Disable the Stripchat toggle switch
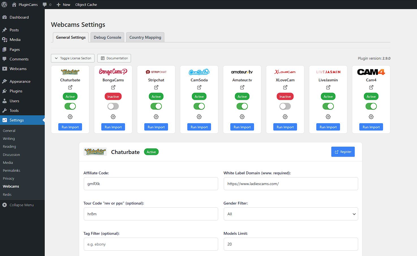The width and height of the screenshot is (417, 256). tap(156, 106)
